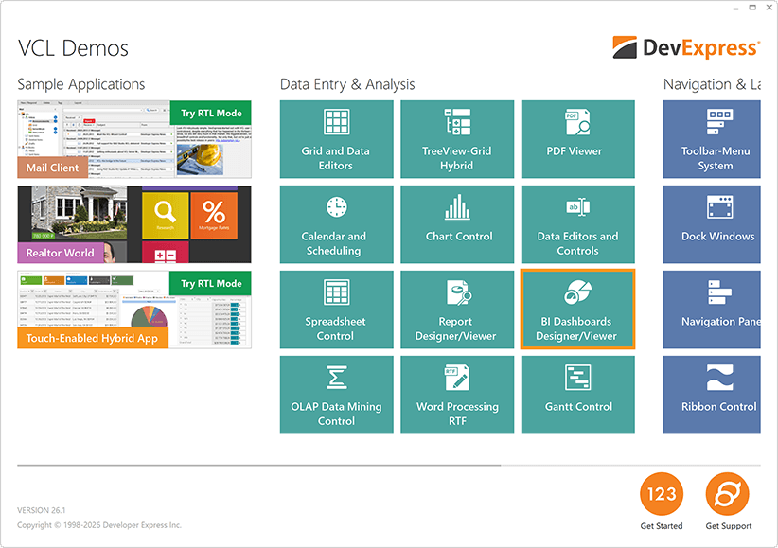Image resolution: width=778 pixels, height=548 pixels.
Task: Open the Dock Windows demo tile
Action: (712, 224)
